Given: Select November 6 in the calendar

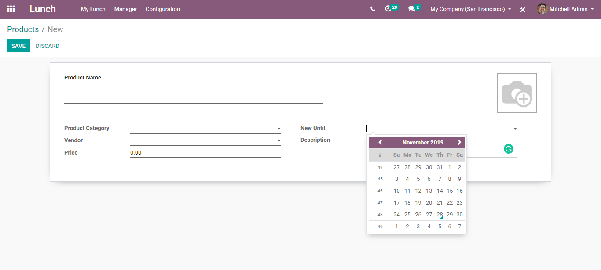Looking at the screenshot, I should click(x=429, y=179).
